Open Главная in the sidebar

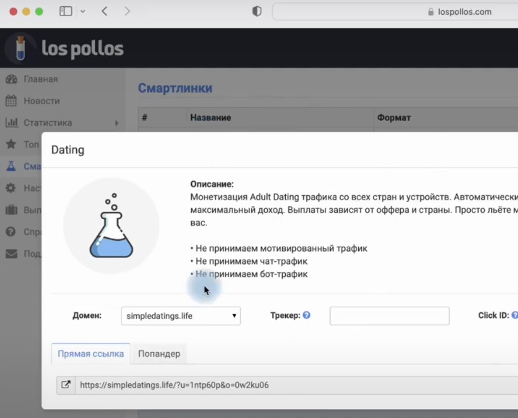click(41, 79)
